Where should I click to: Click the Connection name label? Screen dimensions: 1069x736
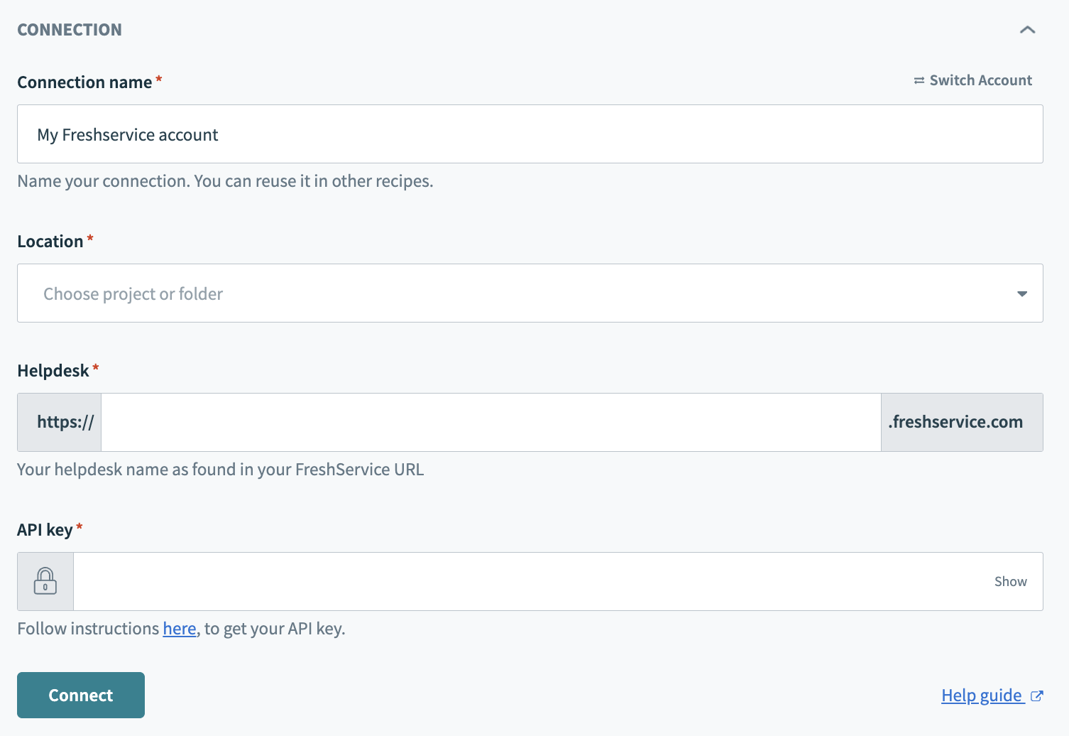[84, 82]
